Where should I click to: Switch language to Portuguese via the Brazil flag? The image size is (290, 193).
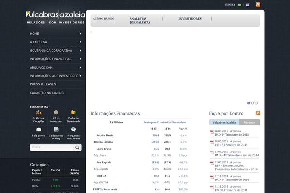coord(239,5)
